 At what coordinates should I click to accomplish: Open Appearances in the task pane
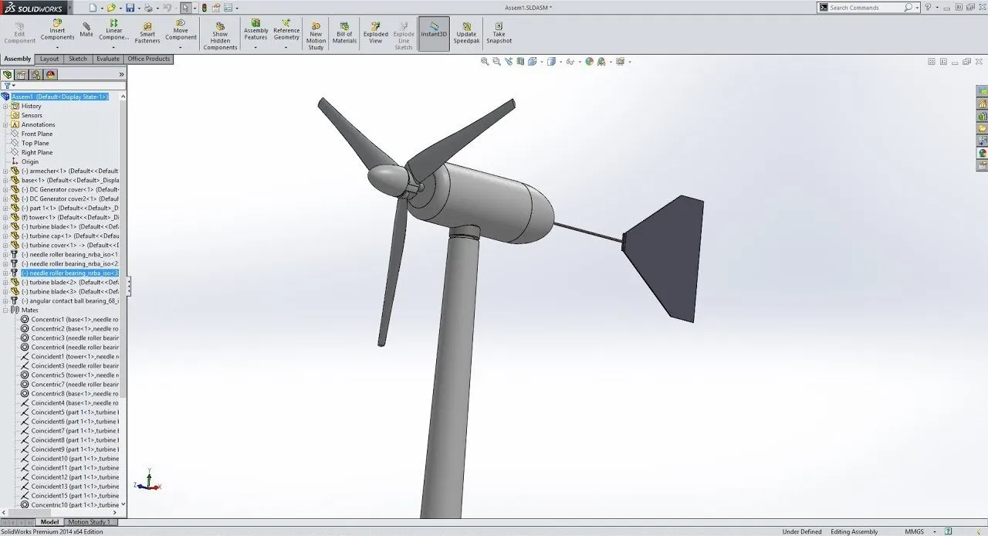click(x=983, y=153)
